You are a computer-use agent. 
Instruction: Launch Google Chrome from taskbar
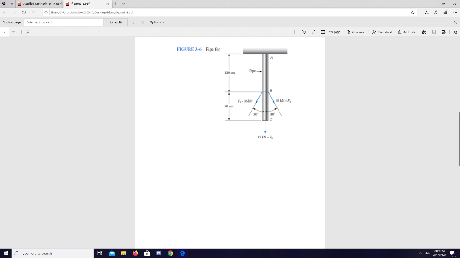170,254
